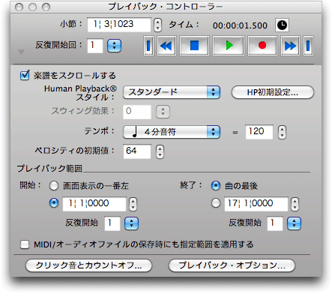Click the end measure 17|1|0000 stepper

[295, 204]
